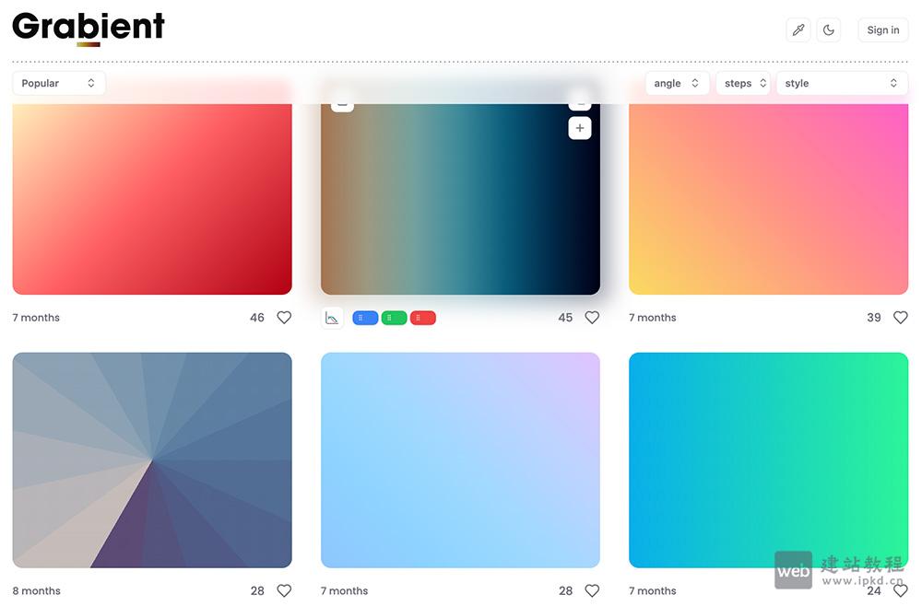Screen dimensions: 922x606
Task: Select the blue channel pill
Action: coord(365,318)
